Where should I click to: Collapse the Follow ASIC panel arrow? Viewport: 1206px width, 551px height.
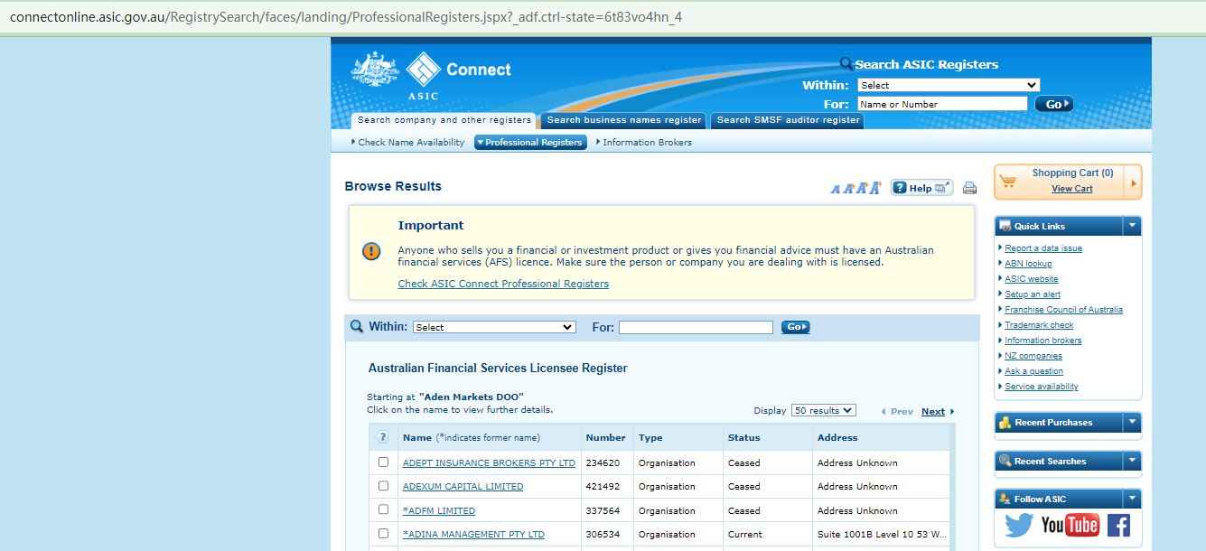[1132, 499]
